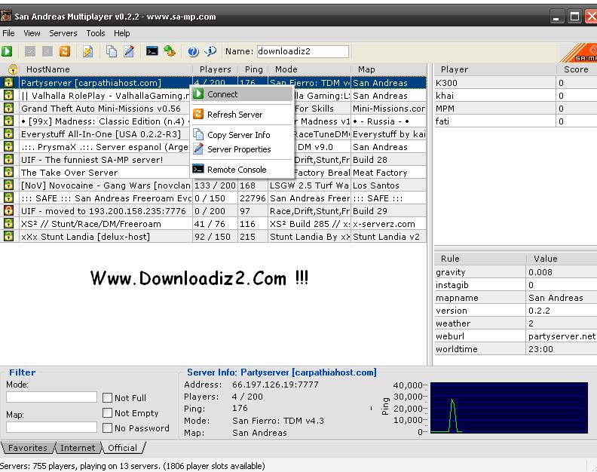The height and width of the screenshot is (472, 597).
Task: Enable the No Password filter checkbox
Action: [x=107, y=428]
